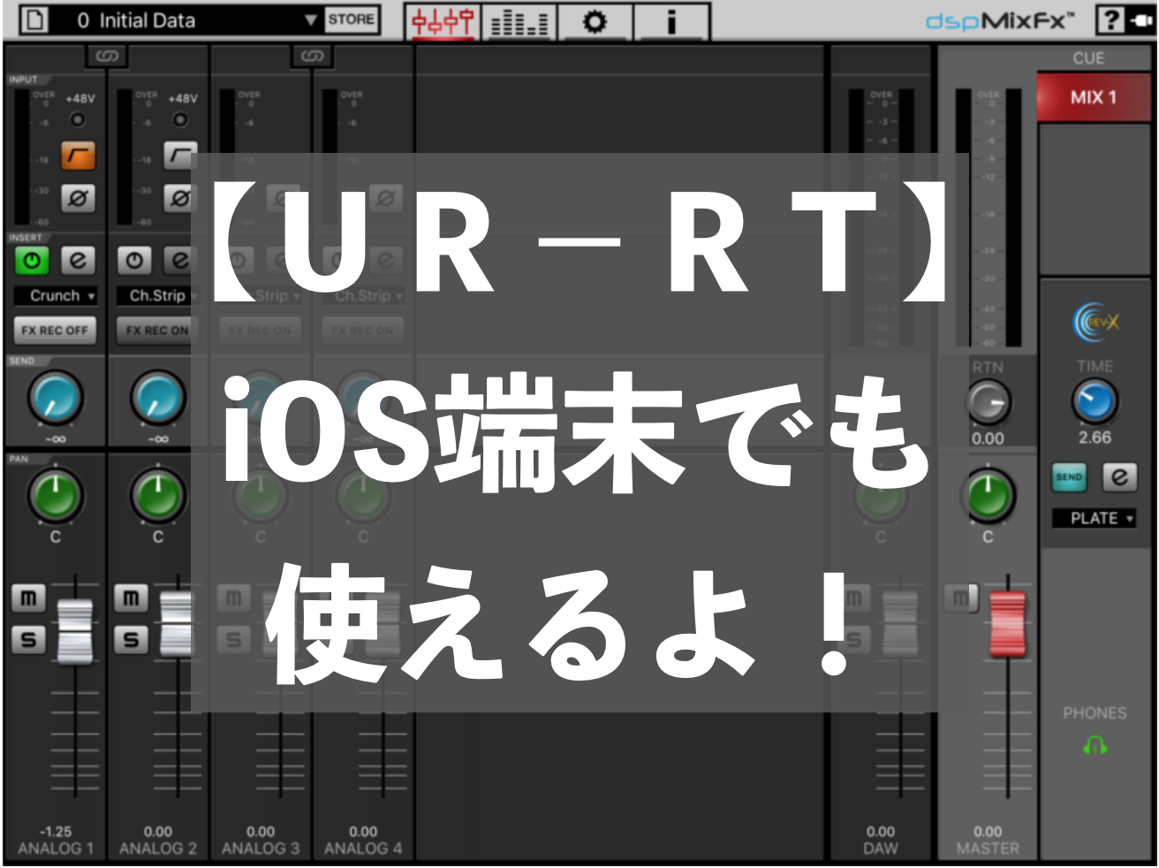Switch to the mixer faders tab
Image resolution: width=1159 pixels, height=868 pixels.
[x=443, y=21]
